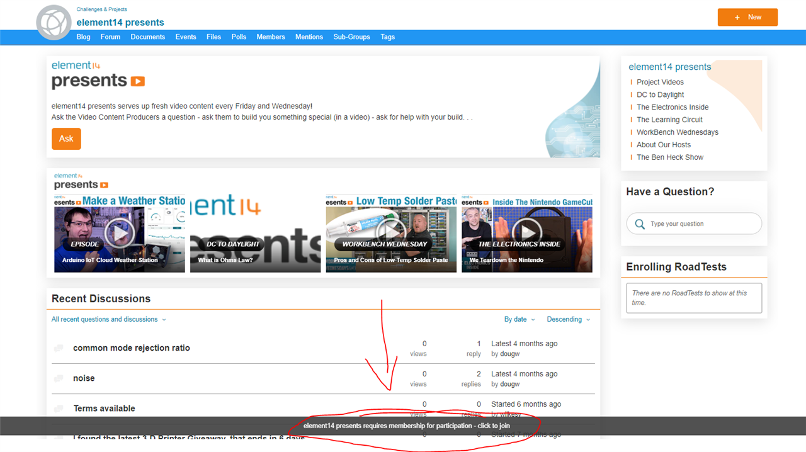The height and width of the screenshot is (452, 806).
Task: Open the Terms available discussion
Action: click(105, 408)
